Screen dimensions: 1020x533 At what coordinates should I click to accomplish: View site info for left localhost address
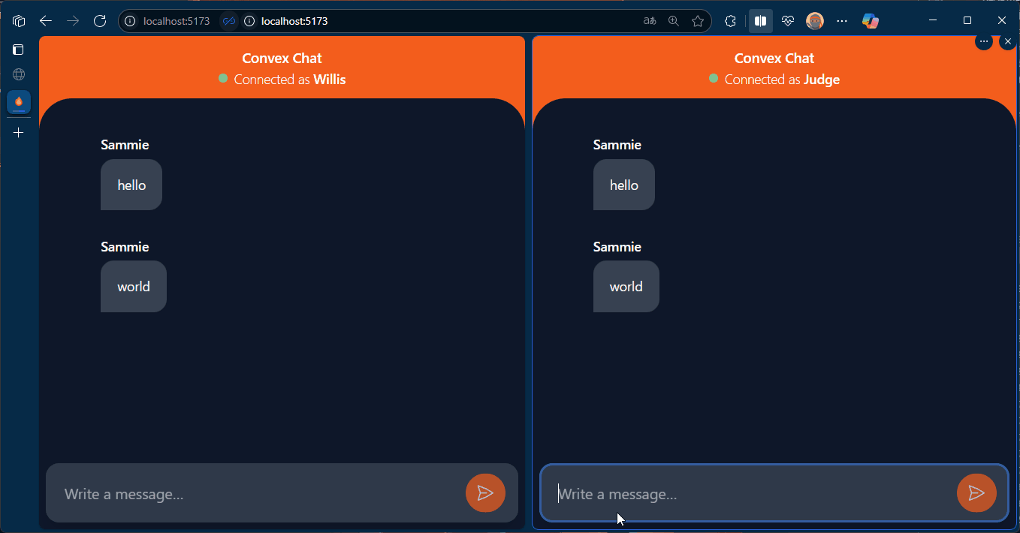pyautogui.click(x=131, y=21)
